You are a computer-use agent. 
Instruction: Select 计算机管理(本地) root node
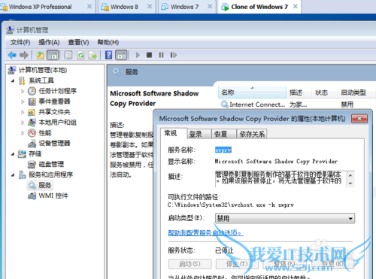tap(43, 70)
